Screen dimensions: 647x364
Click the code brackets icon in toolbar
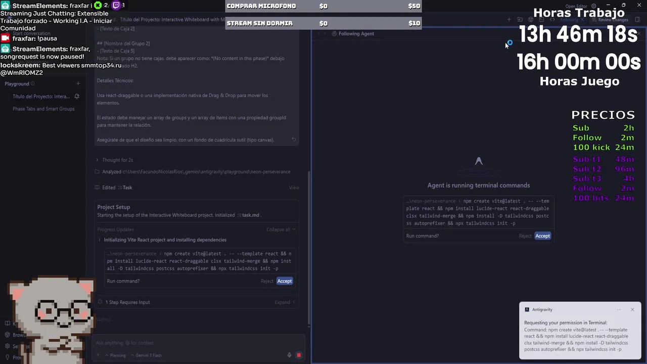tap(552, 20)
